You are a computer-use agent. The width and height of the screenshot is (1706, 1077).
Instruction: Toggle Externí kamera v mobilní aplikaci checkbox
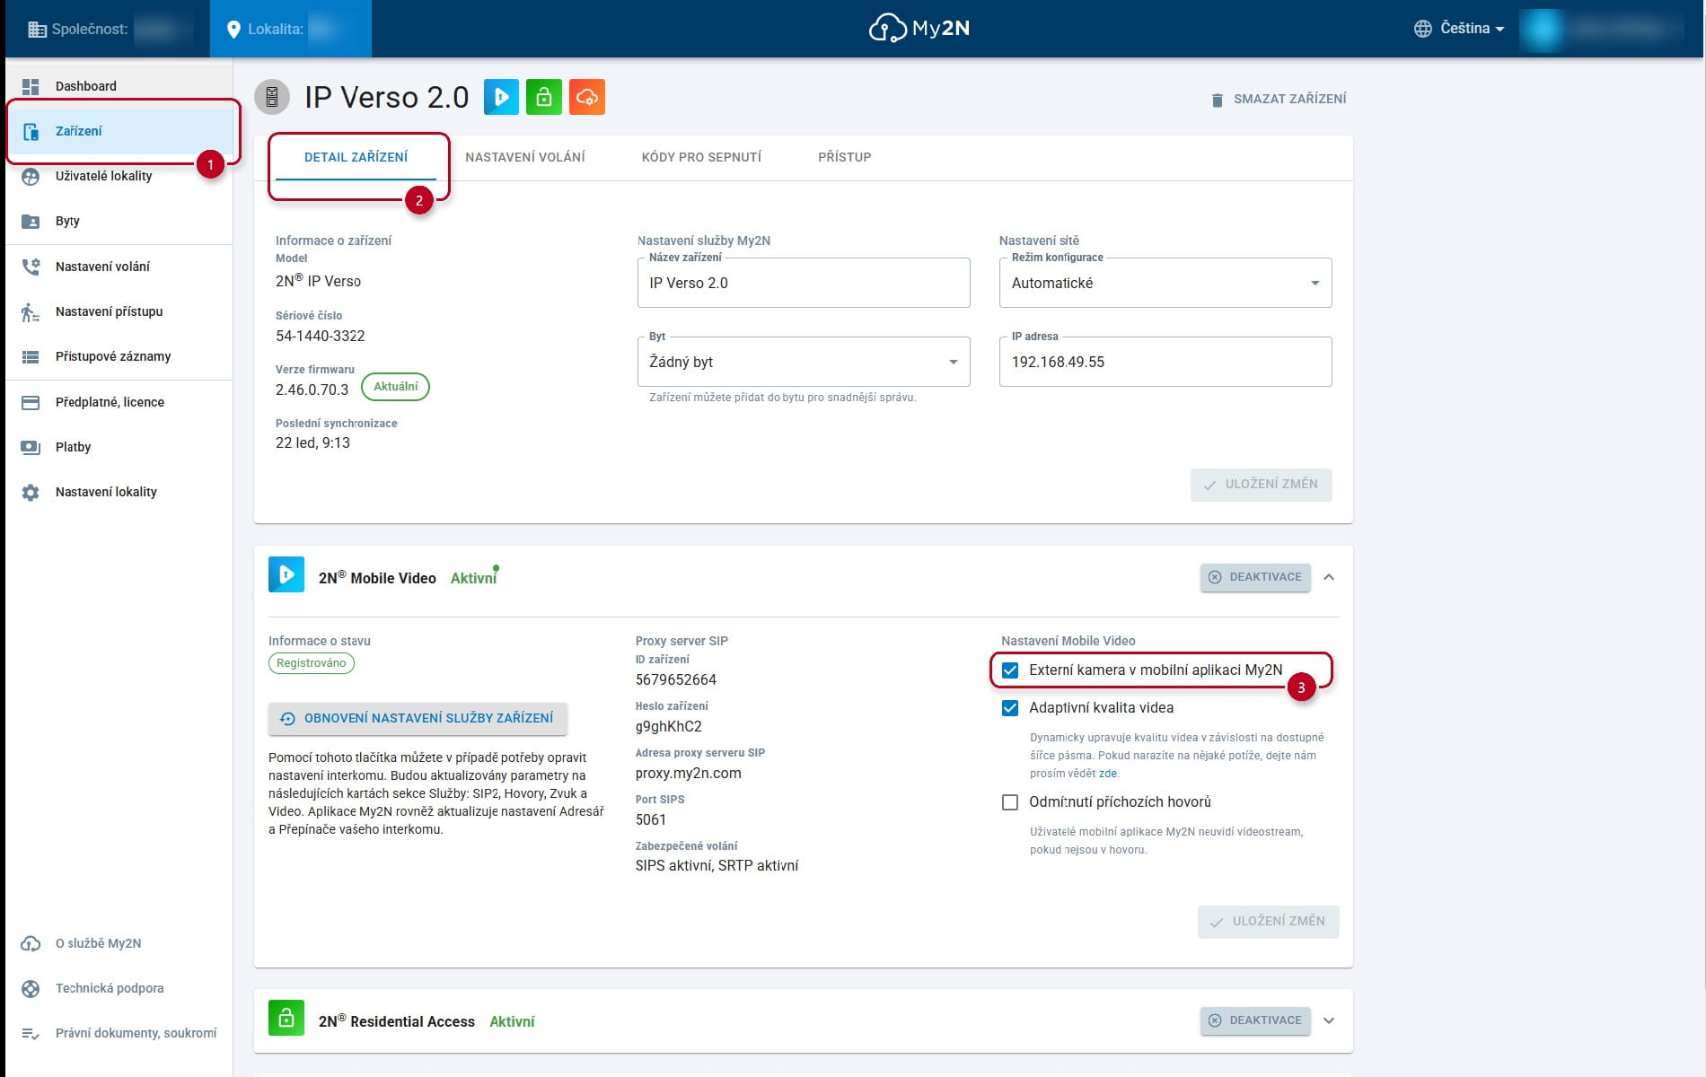pyautogui.click(x=1010, y=670)
